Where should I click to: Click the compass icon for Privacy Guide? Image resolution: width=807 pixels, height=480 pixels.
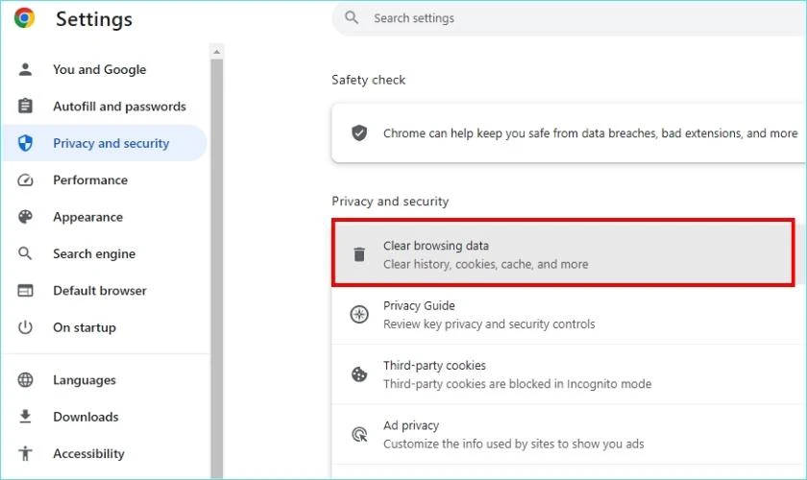(359, 314)
